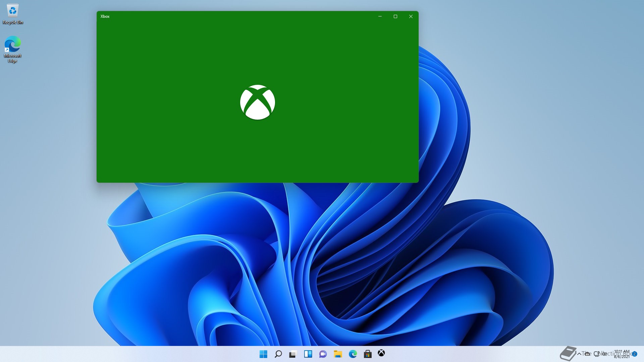
Task: Open network status from tray
Action: tap(596, 354)
